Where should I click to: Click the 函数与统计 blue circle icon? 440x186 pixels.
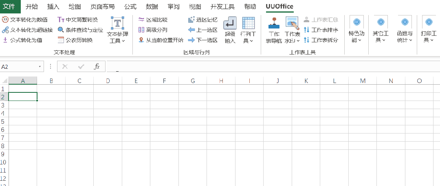405,22
